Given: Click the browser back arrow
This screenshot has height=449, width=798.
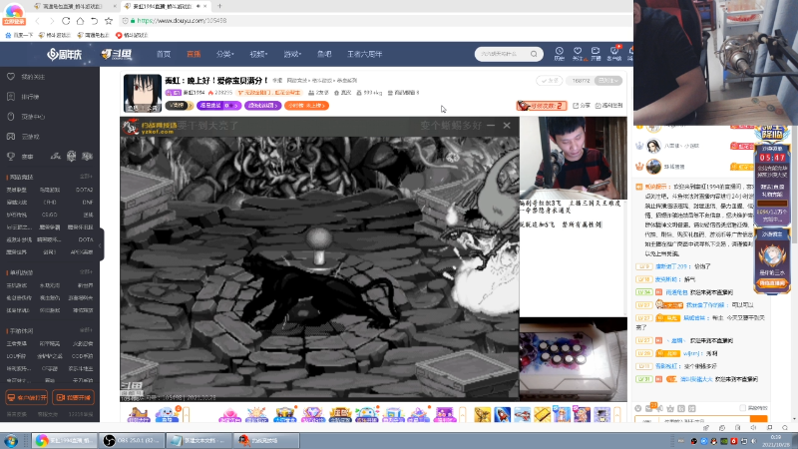Looking at the screenshot, I should point(37,21).
